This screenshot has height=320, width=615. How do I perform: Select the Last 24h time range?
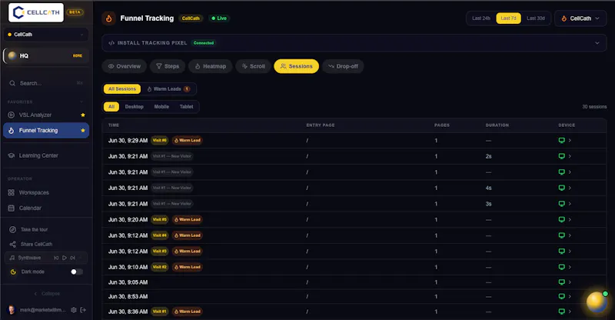(x=481, y=18)
